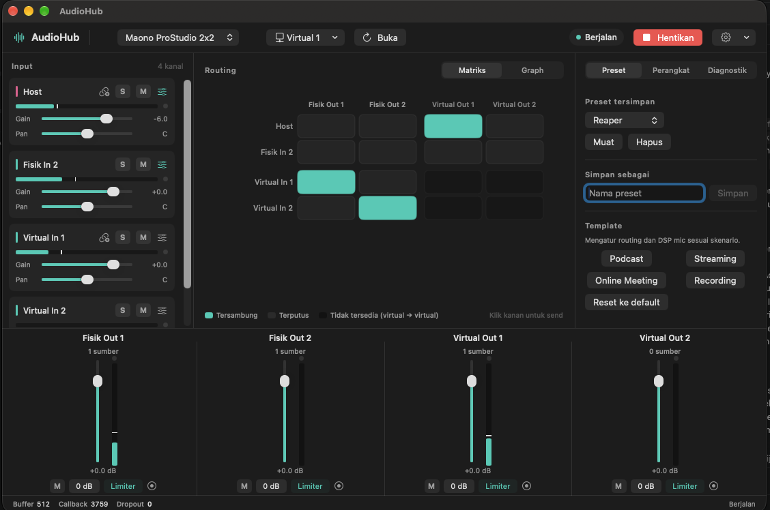Screen dimensions: 770x510
Task: Solo the Virtual In 1 channel
Action: point(123,237)
